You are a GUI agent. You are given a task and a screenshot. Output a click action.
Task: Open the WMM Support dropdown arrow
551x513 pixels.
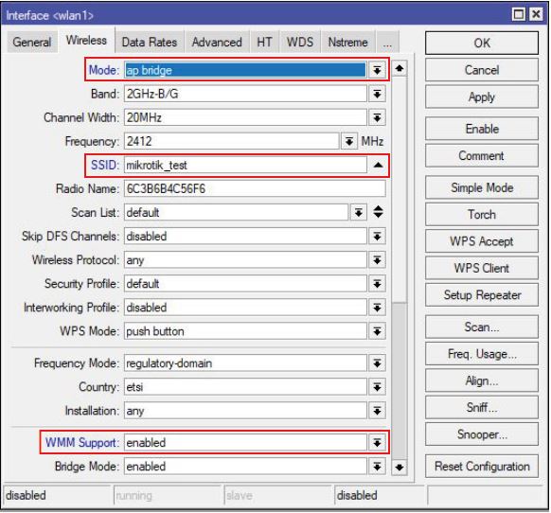(x=377, y=443)
